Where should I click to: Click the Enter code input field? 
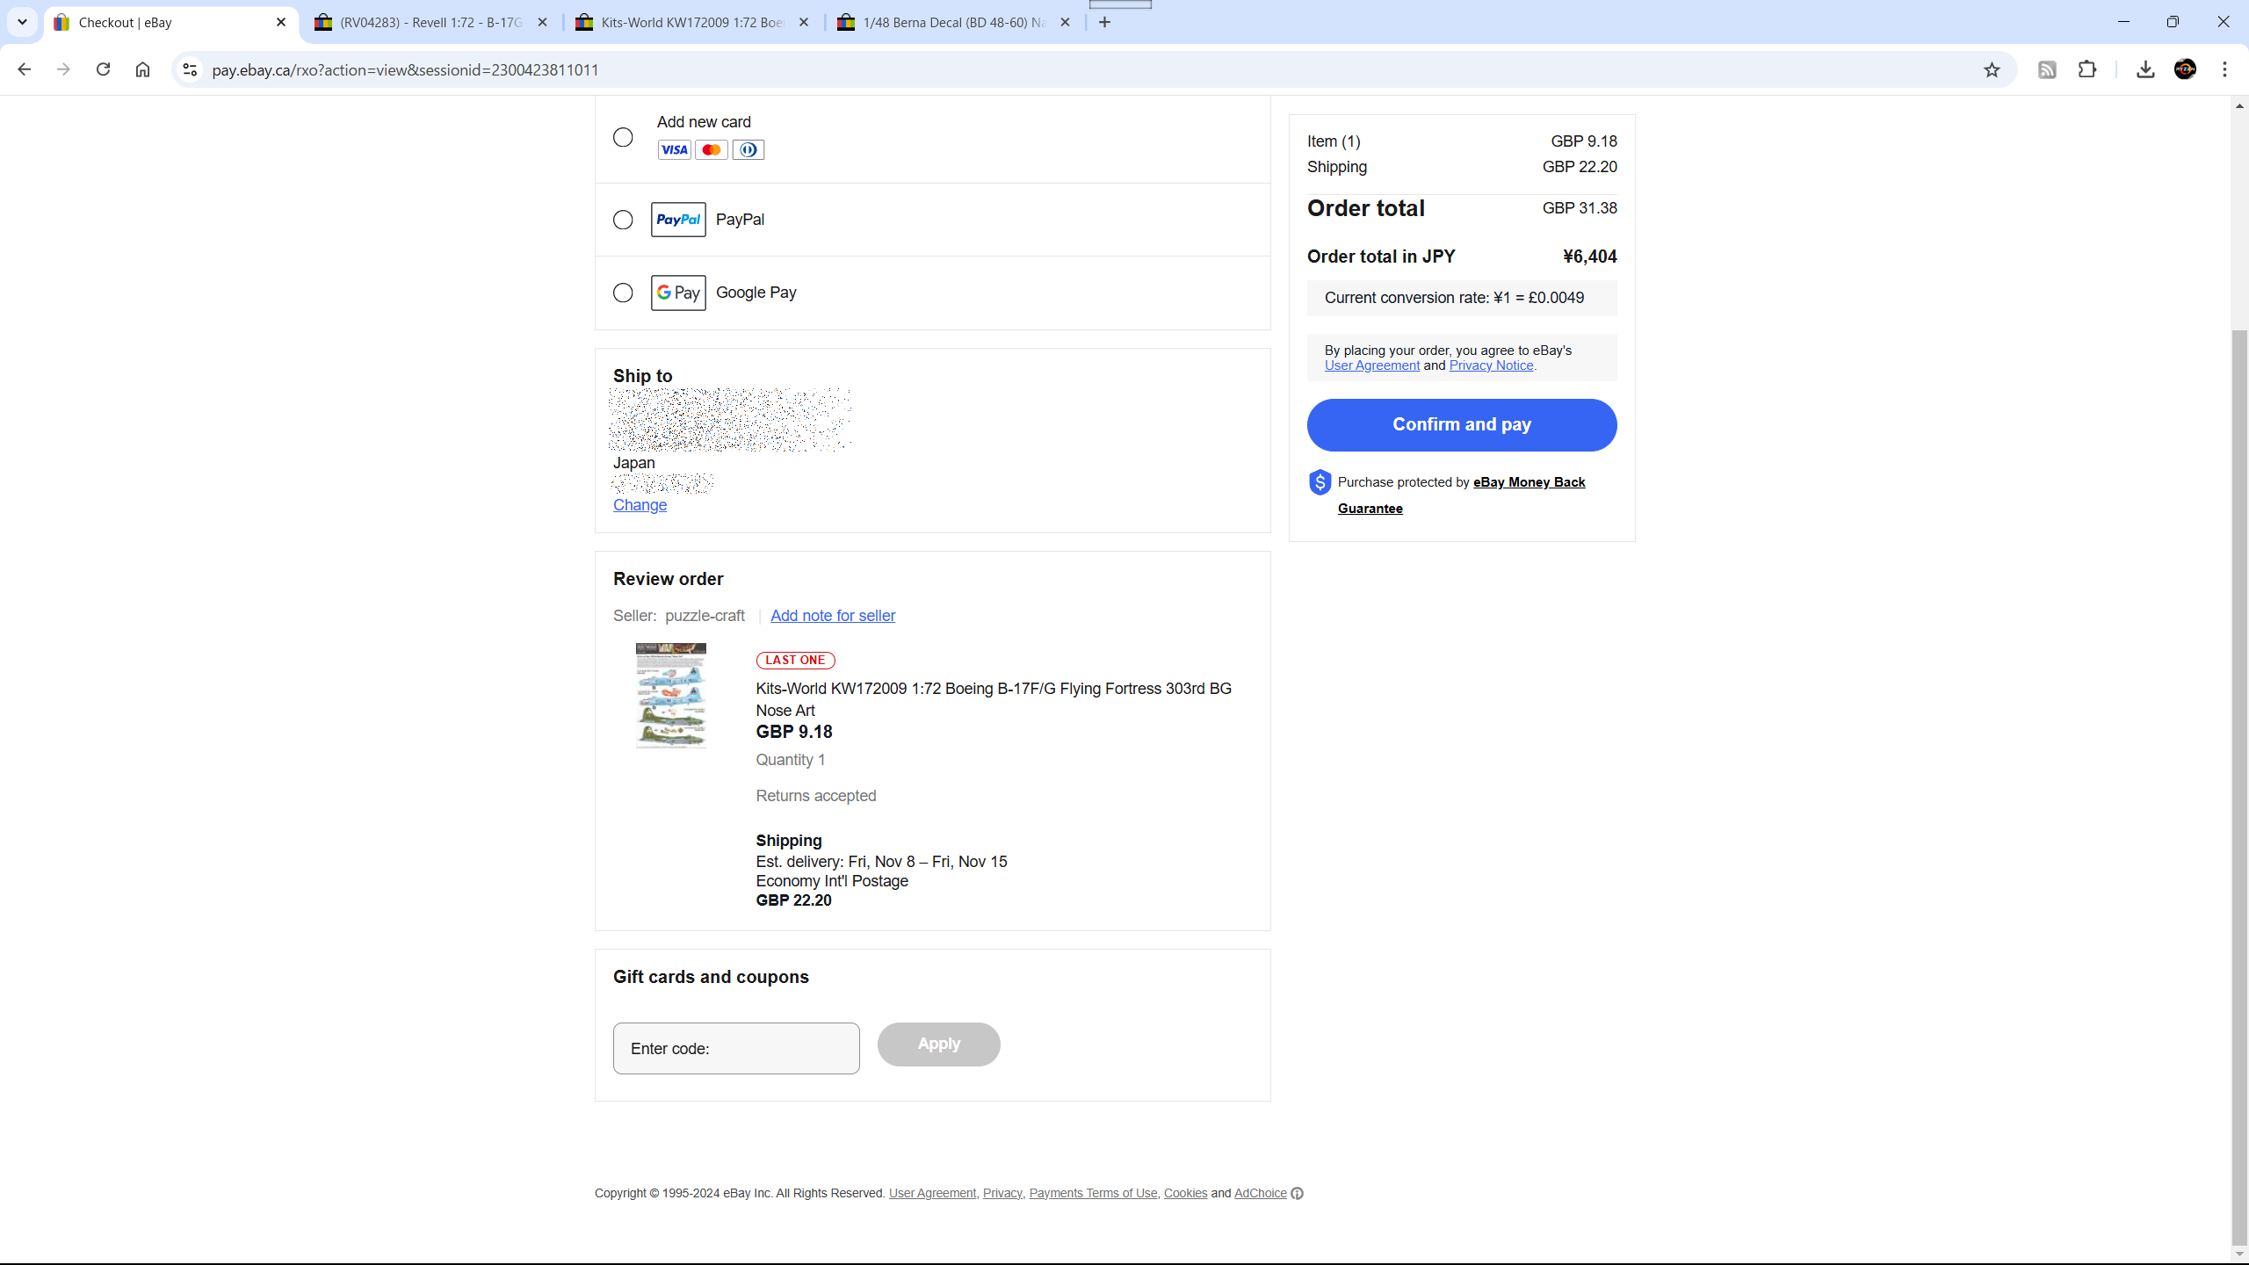click(736, 1048)
